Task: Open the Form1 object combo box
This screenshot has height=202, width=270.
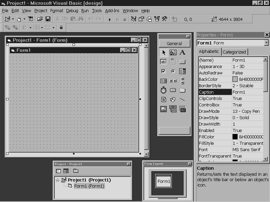Action: (233, 43)
